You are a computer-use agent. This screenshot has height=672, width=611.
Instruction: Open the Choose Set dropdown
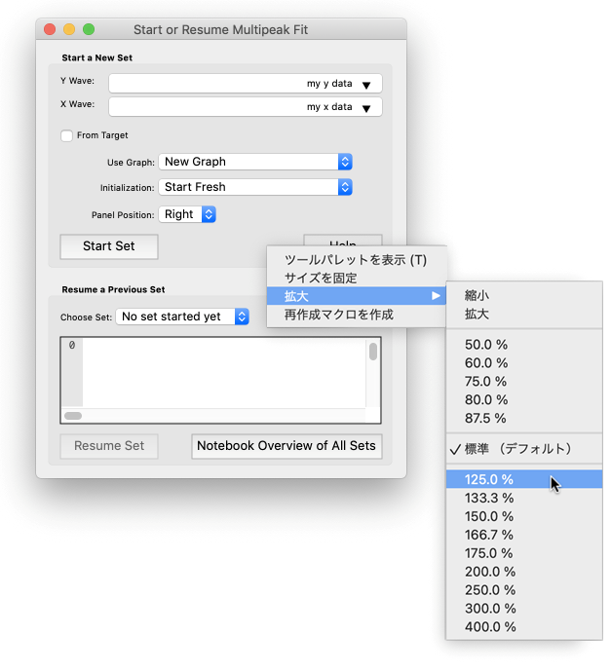[182, 317]
